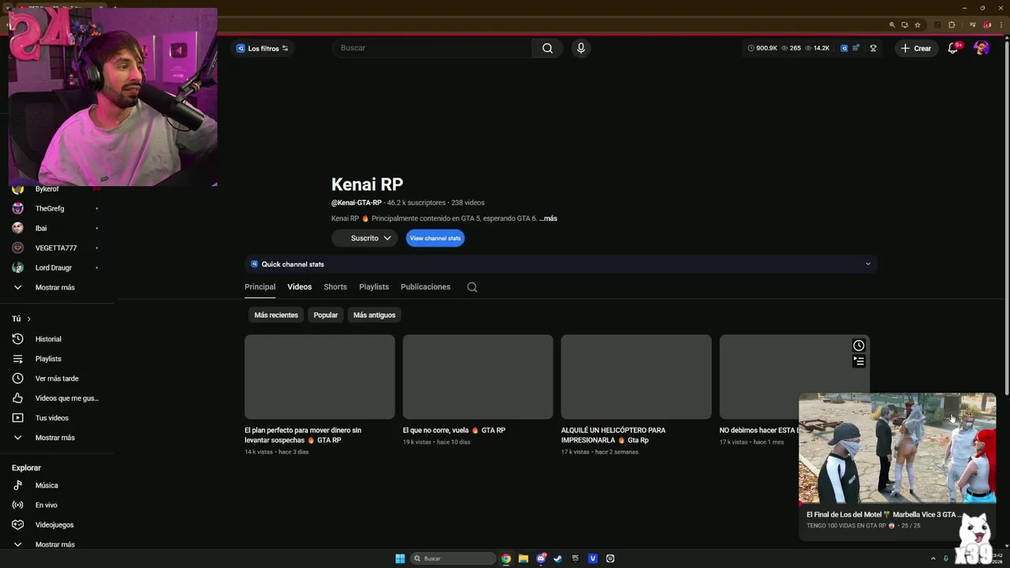Open Discord from taskbar

[541, 559]
